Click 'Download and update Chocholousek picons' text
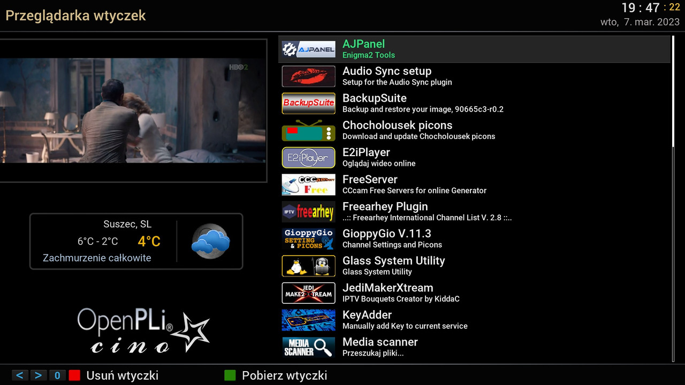Viewport: 685px width, 385px height. [x=418, y=136]
